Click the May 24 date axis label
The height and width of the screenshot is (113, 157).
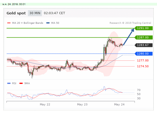point(119,104)
